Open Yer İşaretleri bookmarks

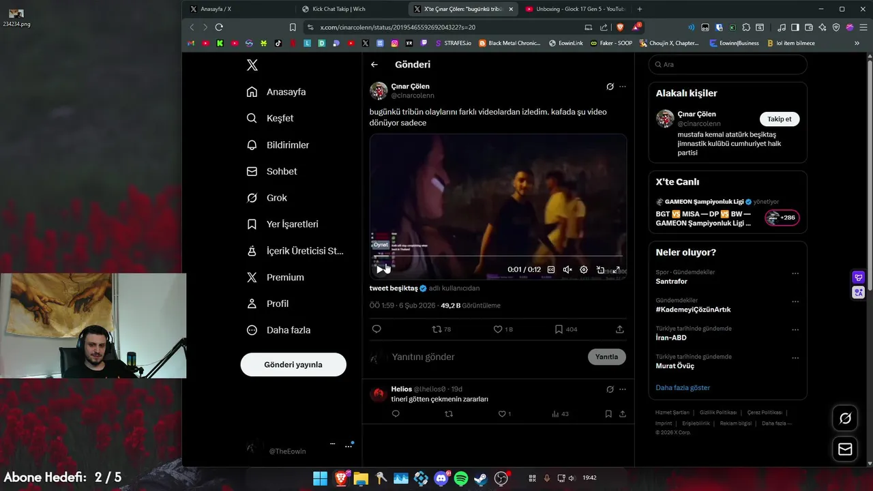282,224
